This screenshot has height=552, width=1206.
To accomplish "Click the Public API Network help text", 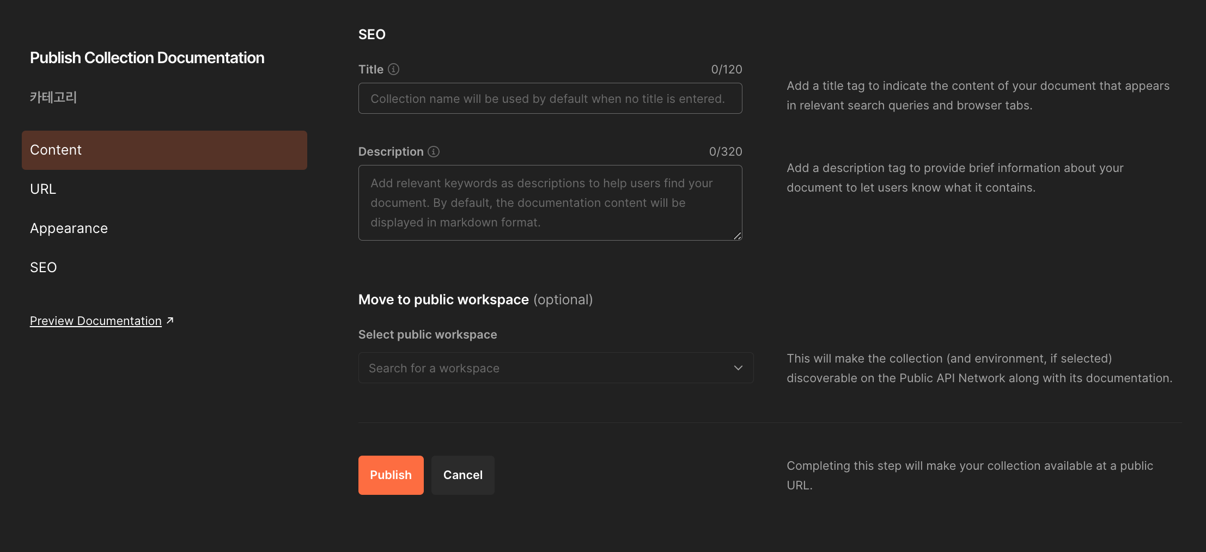I will [979, 368].
